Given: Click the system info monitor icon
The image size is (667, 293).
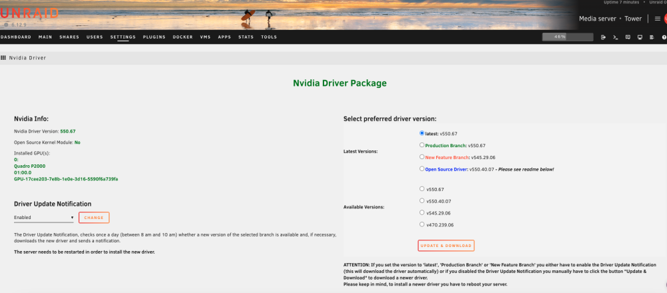Looking at the screenshot, I should pos(640,37).
